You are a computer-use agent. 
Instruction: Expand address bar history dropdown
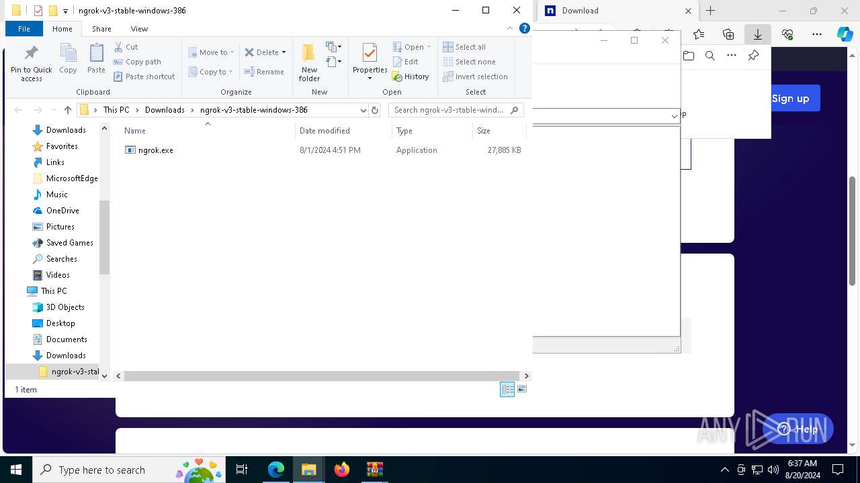[x=363, y=110]
